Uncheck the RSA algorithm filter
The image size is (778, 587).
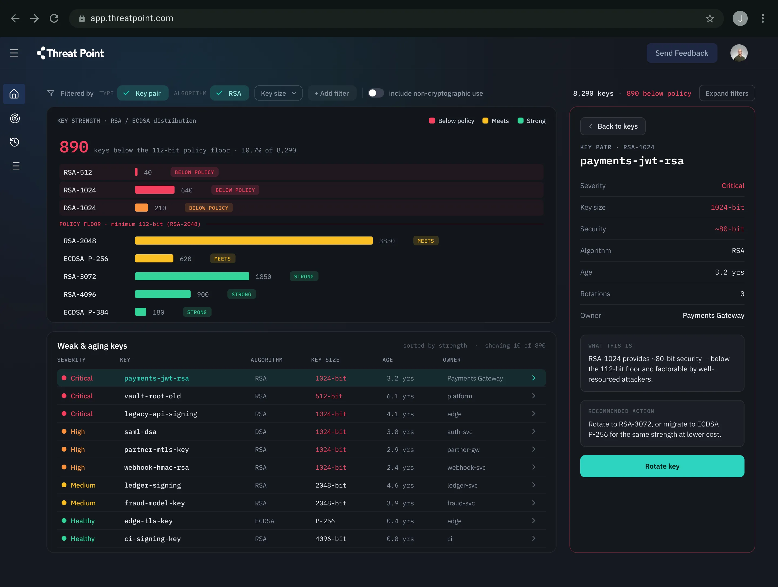point(229,93)
